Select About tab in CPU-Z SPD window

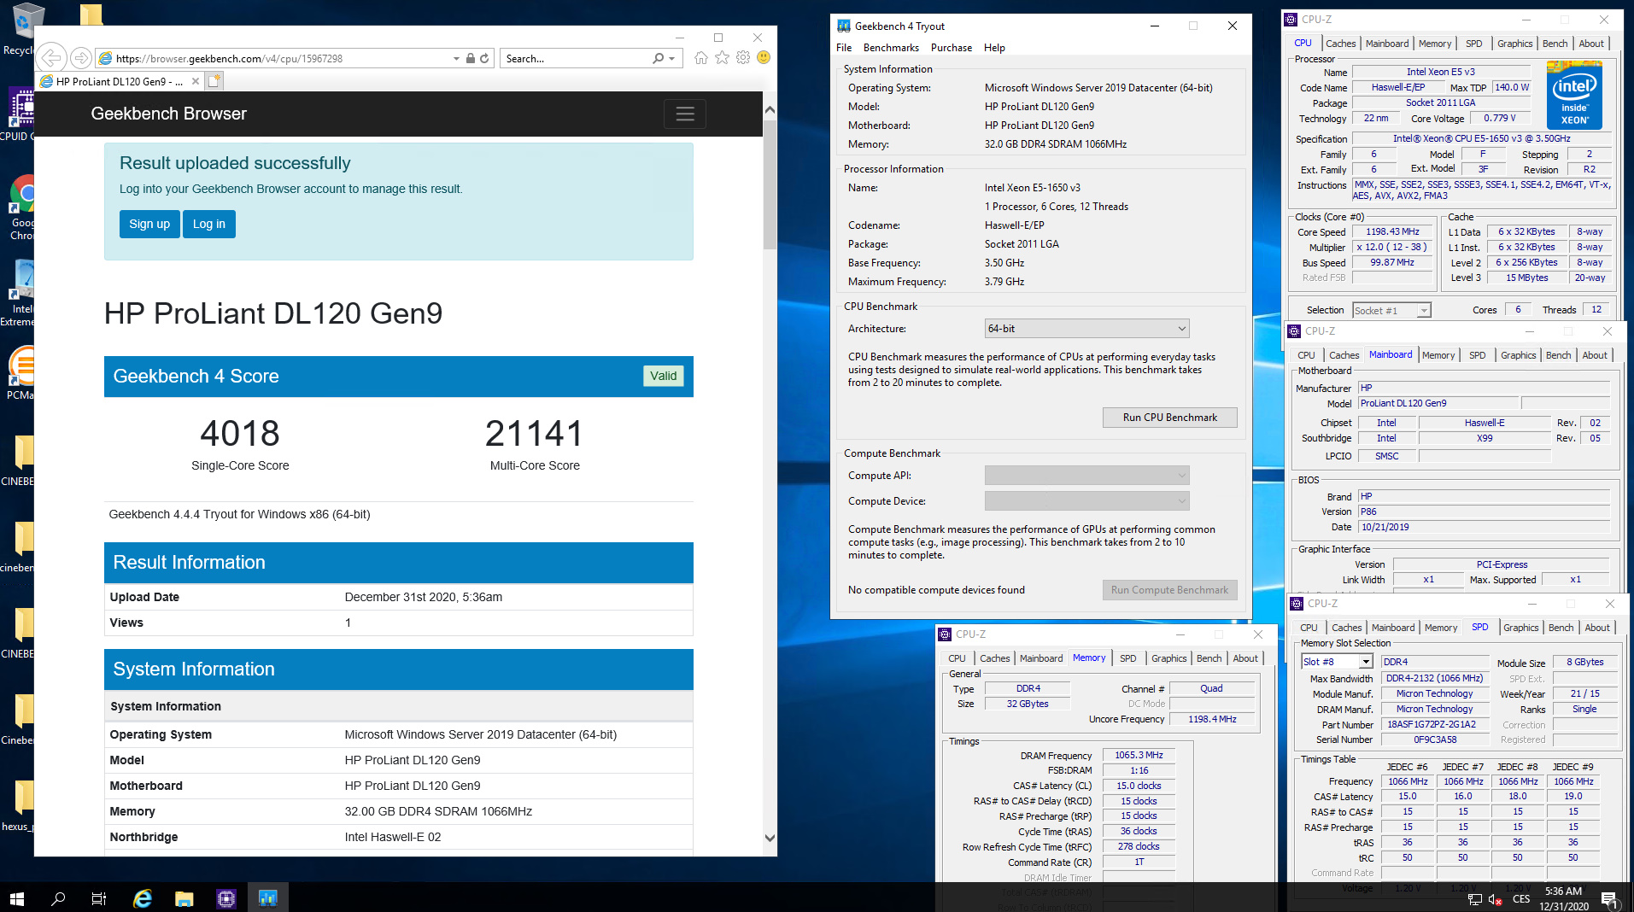pos(1597,628)
